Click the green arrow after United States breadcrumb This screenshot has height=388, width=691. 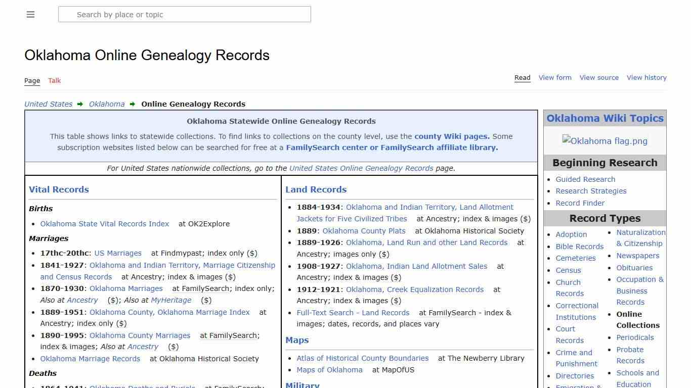click(80, 104)
